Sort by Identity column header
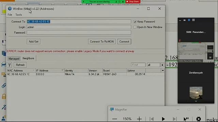218x122 pixels. click(76, 70)
